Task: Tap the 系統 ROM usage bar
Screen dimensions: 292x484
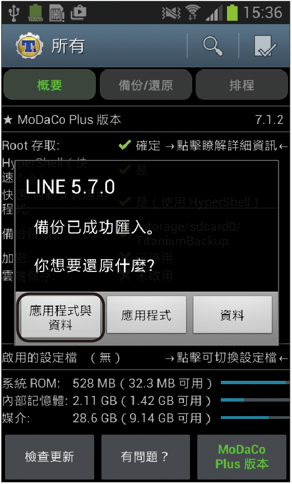Action: pyautogui.click(x=255, y=382)
